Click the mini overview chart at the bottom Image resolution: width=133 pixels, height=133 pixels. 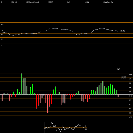(x=66, y=127)
